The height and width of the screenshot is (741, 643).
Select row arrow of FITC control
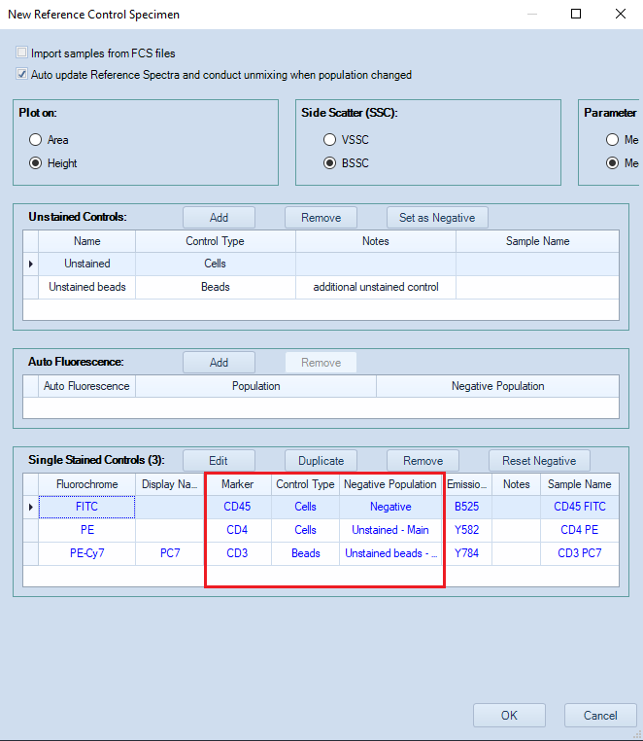coord(31,507)
